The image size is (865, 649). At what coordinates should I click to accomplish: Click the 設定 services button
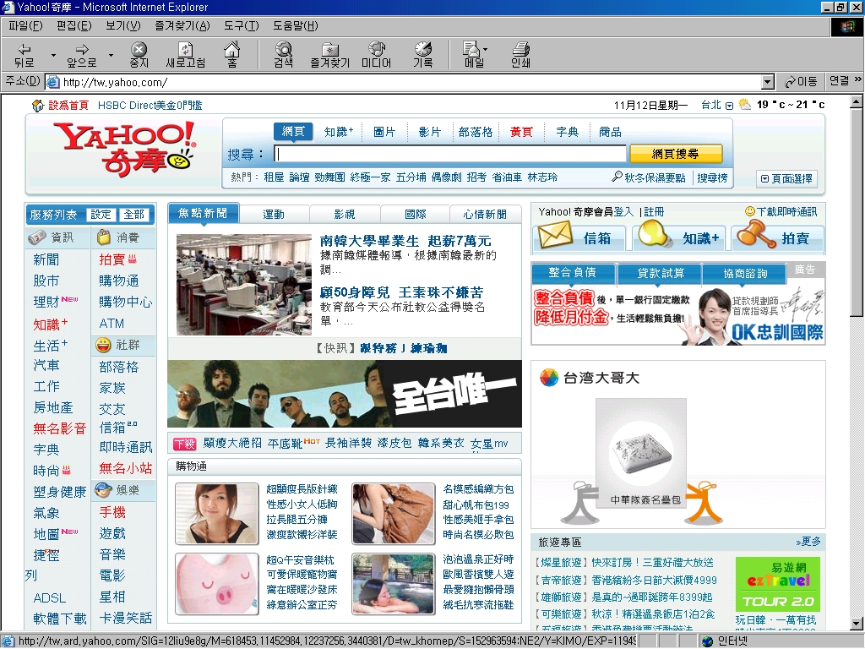click(x=101, y=214)
